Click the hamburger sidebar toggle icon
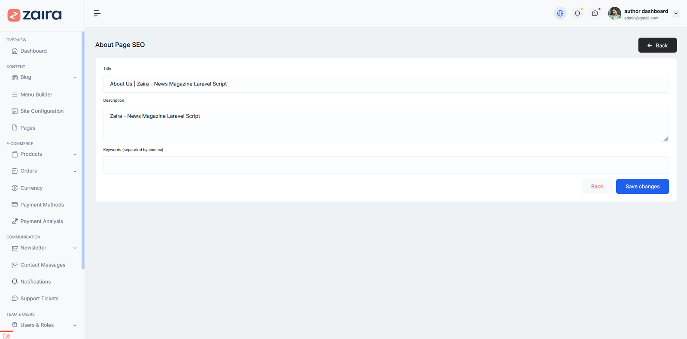The width and height of the screenshot is (687, 339). coord(97,13)
